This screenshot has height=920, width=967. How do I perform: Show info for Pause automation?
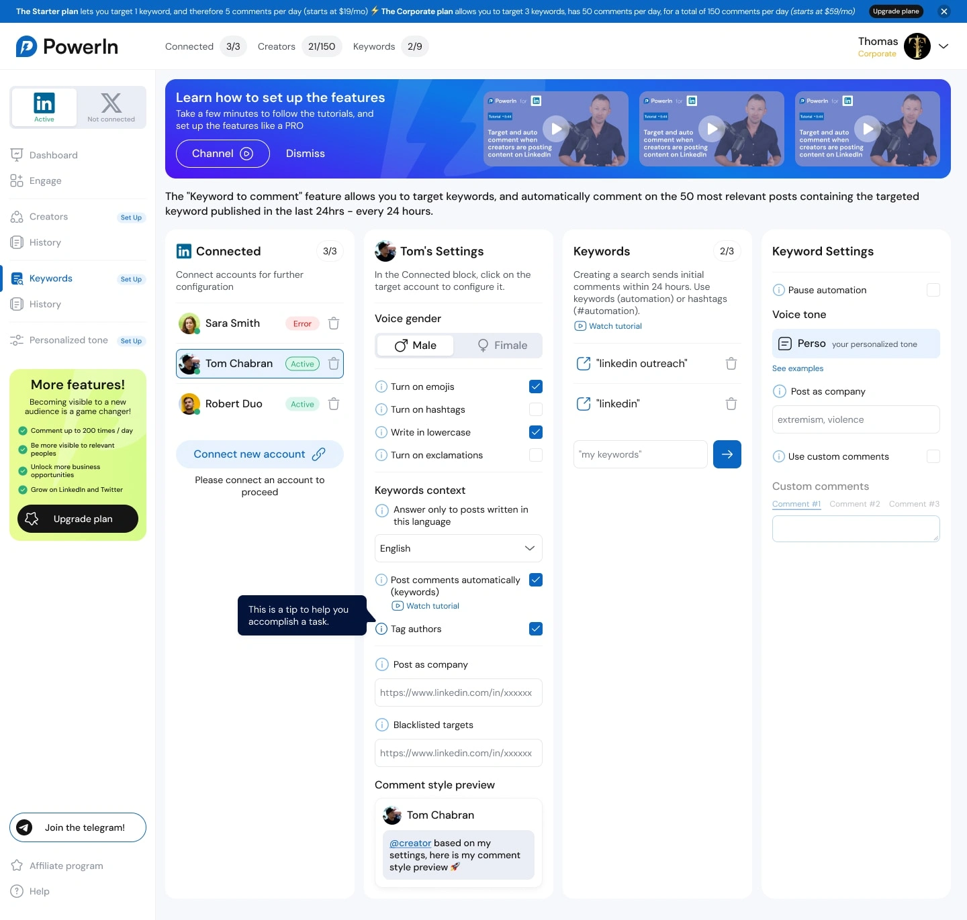tap(779, 290)
